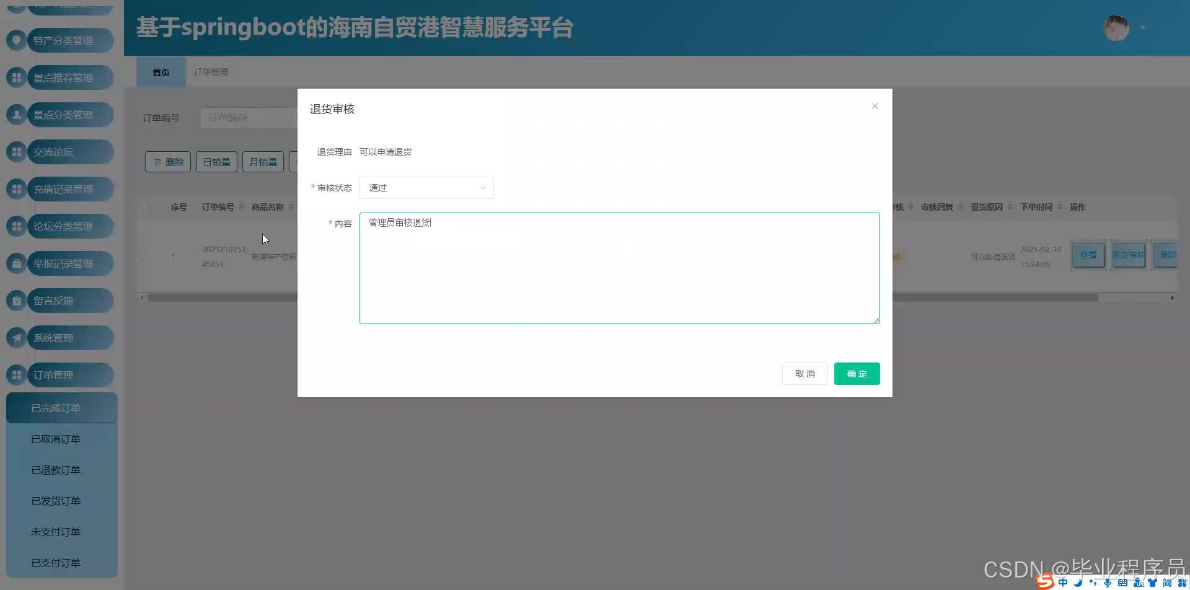Select the 特产分类管理 globe icon
The image size is (1190, 590).
16,40
